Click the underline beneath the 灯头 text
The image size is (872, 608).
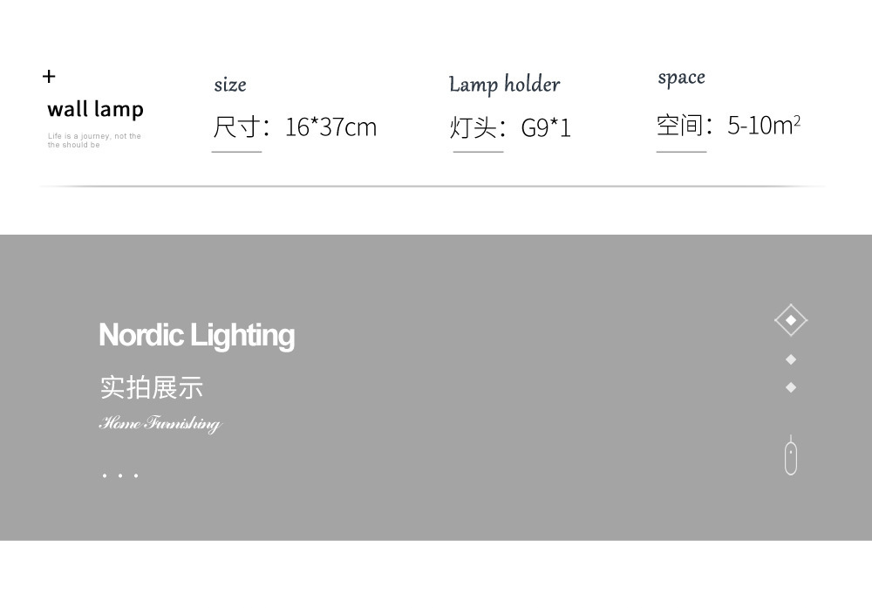[478, 152]
